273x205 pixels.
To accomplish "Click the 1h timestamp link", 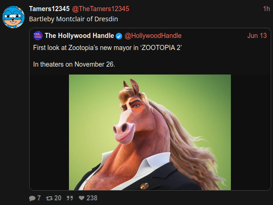I will pyautogui.click(x=267, y=9).
